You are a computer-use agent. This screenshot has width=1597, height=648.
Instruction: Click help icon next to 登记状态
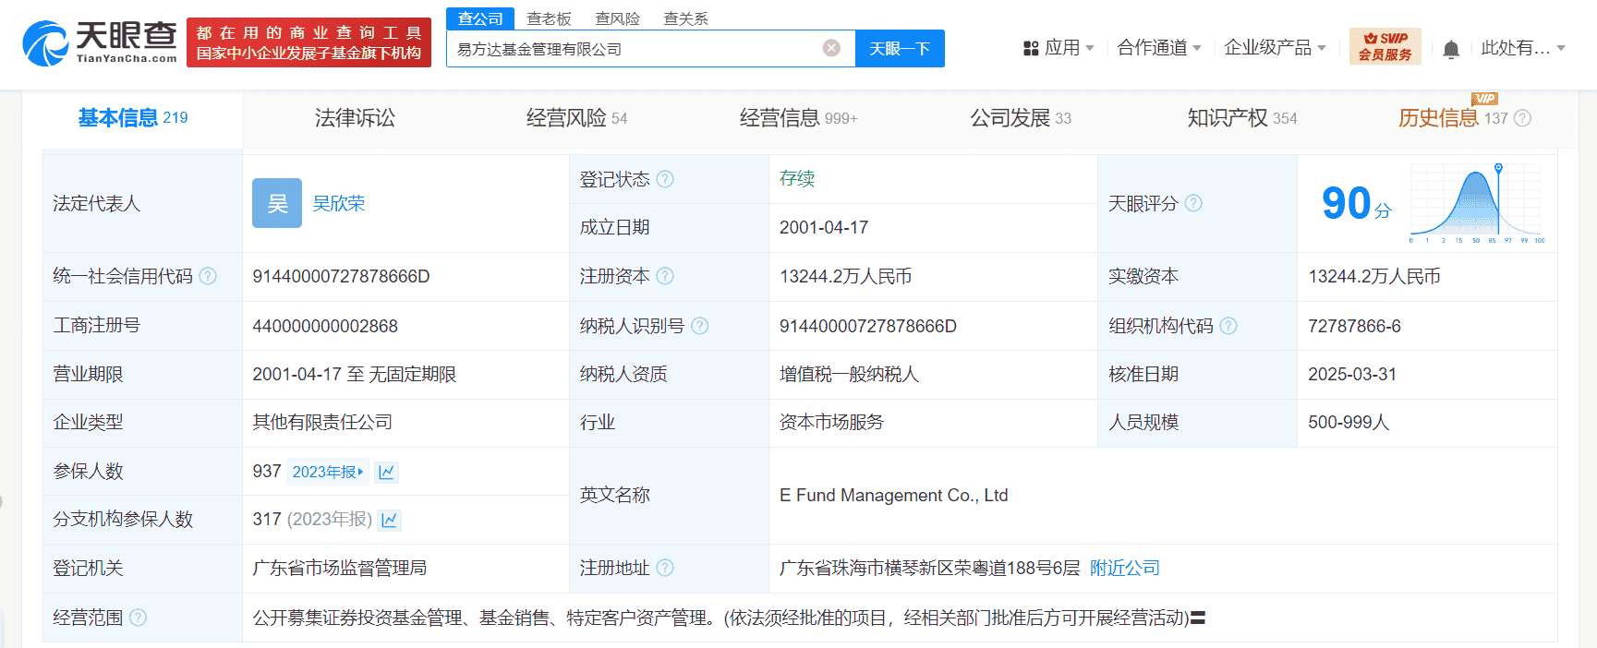coord(665,179)
